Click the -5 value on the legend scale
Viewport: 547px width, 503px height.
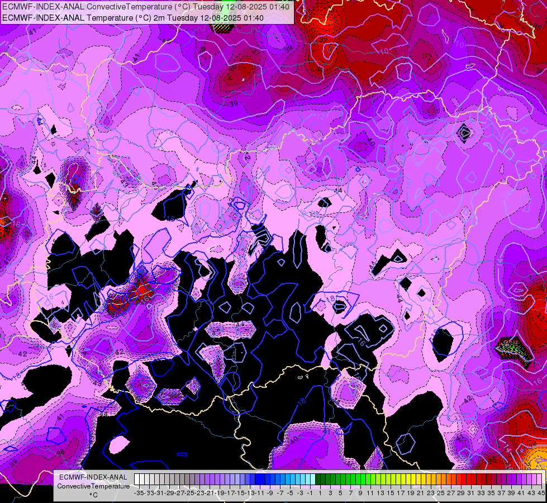coord(290,493)
